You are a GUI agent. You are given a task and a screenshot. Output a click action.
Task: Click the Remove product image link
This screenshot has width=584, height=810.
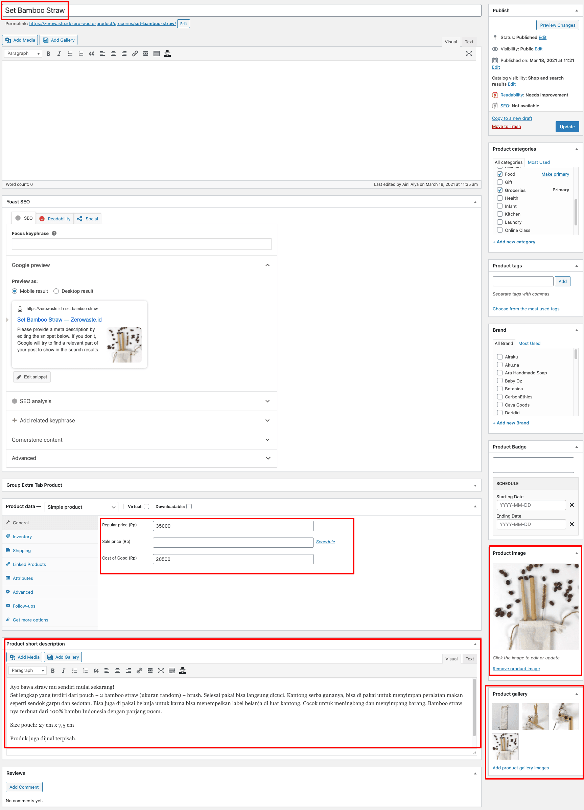pyautogui.click(x=516, y=669)
